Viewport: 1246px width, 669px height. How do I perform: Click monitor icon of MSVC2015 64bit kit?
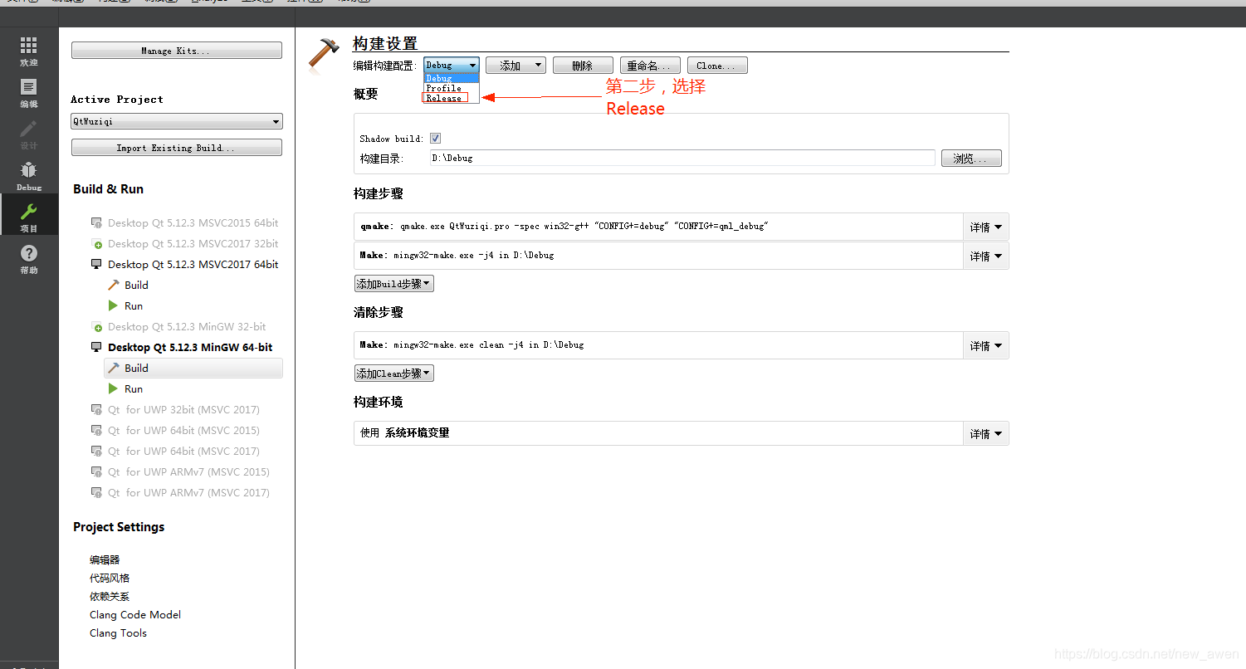pos(96,222)
